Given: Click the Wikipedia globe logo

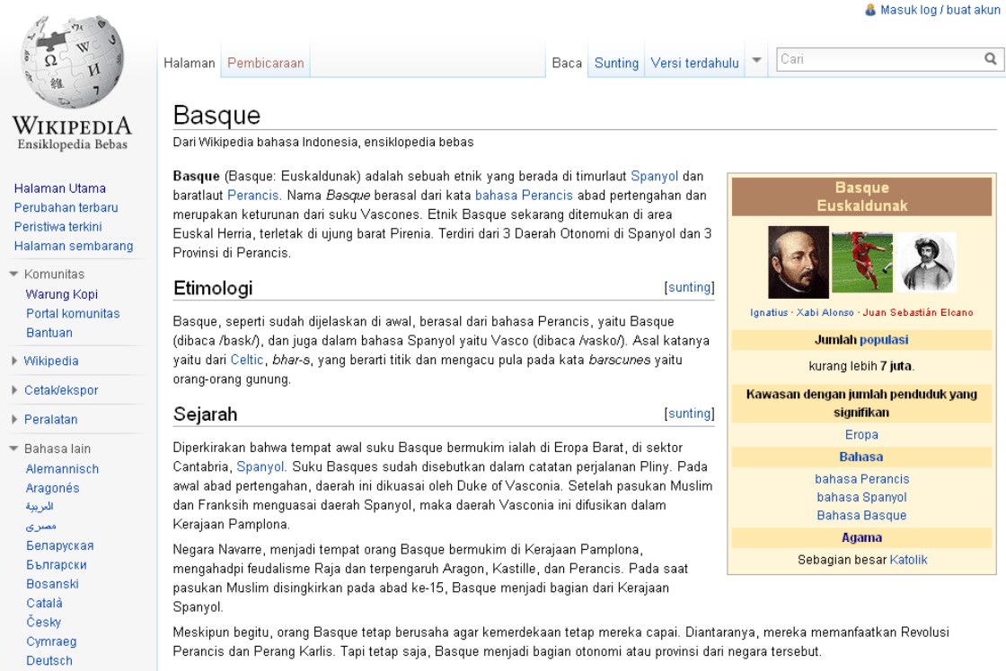Looking at the screenshot, I should tap(72, 62).
